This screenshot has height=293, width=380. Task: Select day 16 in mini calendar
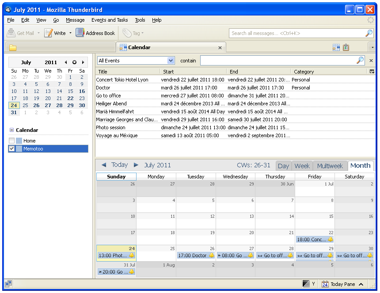coord(82,91)
